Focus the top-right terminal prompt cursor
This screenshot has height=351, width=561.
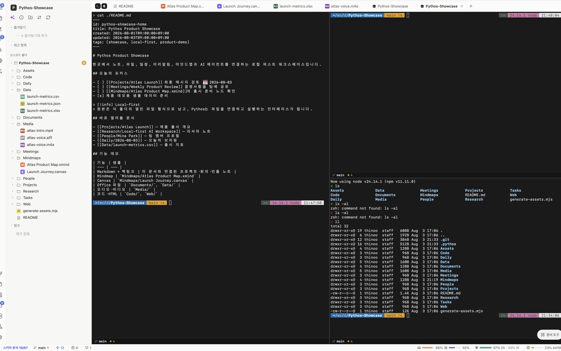tap(408, 15)
